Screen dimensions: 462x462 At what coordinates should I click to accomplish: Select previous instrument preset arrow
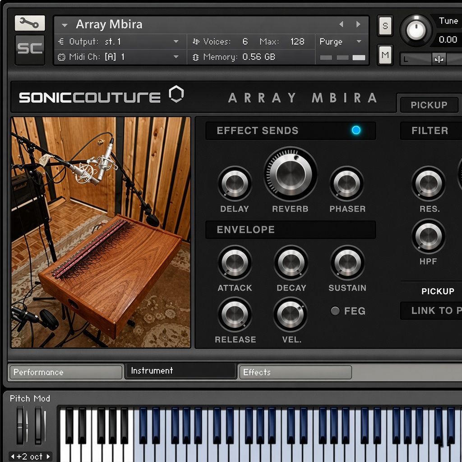pos(341,24)
